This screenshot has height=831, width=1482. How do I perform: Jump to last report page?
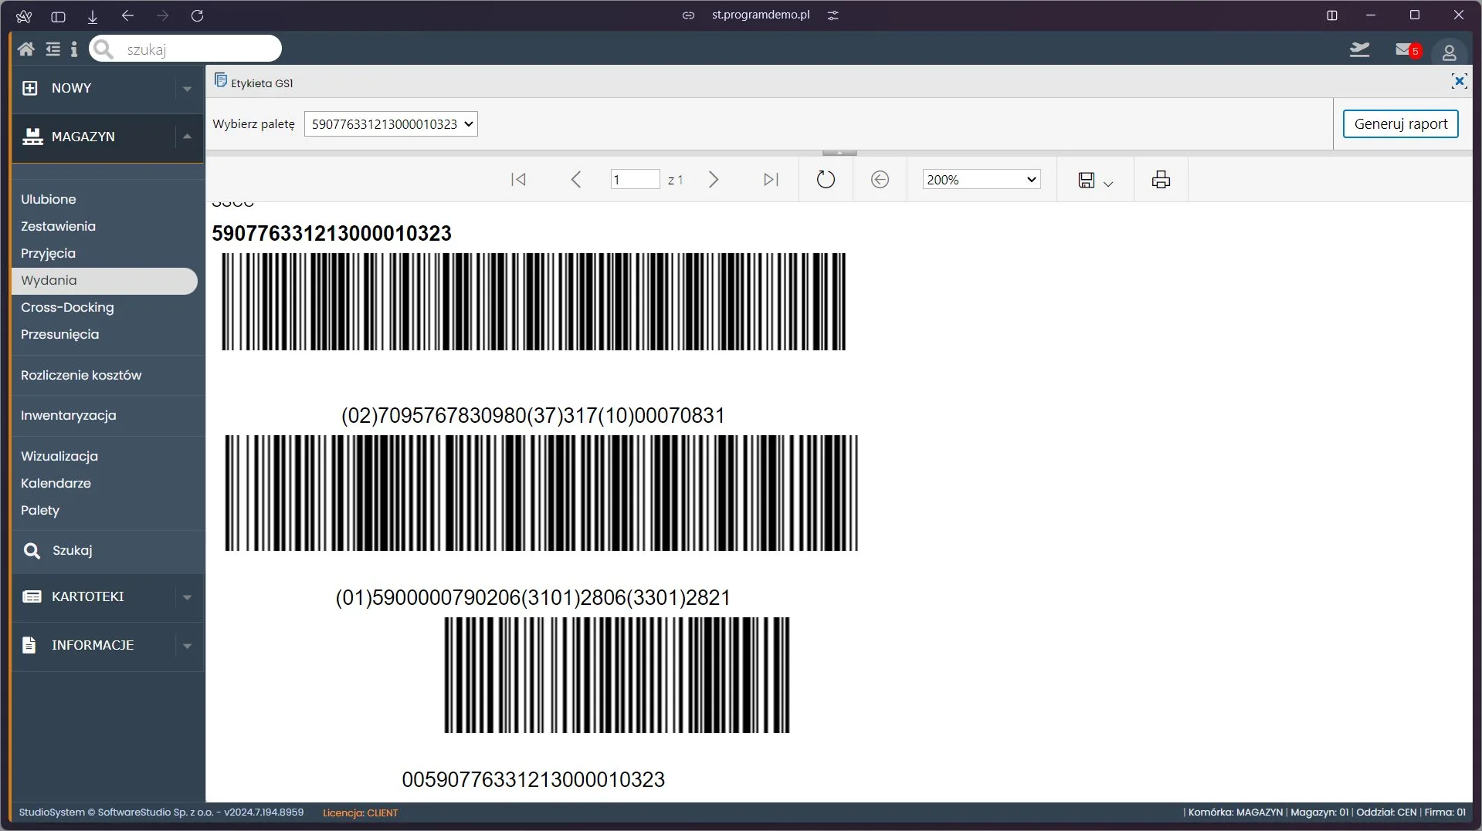tap(771, 180)
